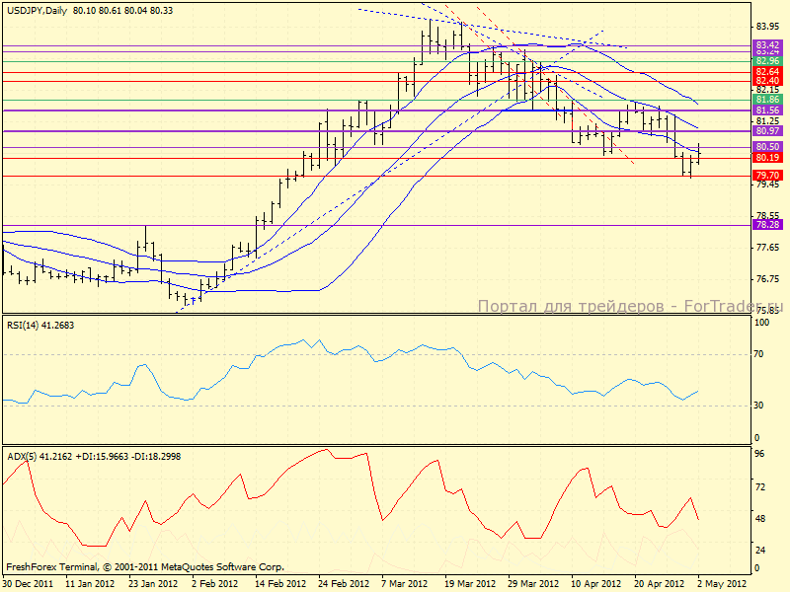Select the 7 Mar 2012 date marker
Image resolution: width=790 pixels, height=592 pixels.
403,583
